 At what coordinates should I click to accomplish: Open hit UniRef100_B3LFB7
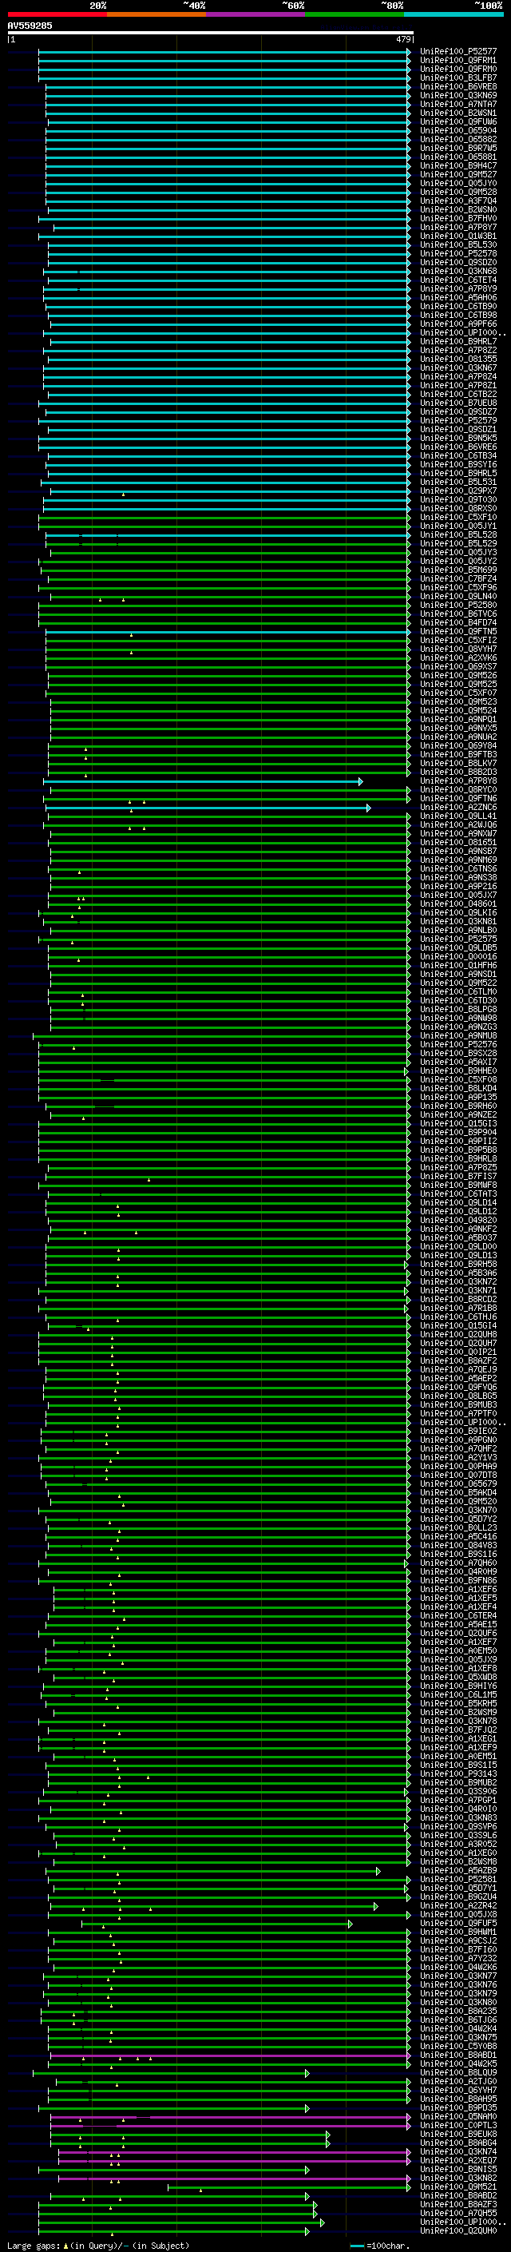click(458, 77)
